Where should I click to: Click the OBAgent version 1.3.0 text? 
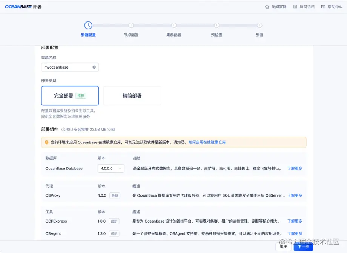click(x=101, y=233)
